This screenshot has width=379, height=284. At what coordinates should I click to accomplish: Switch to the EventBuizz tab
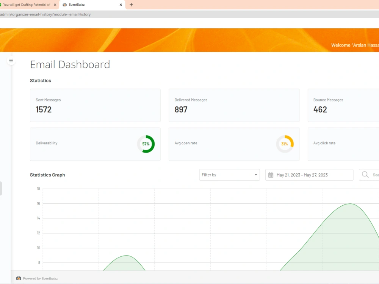(92, 5)
